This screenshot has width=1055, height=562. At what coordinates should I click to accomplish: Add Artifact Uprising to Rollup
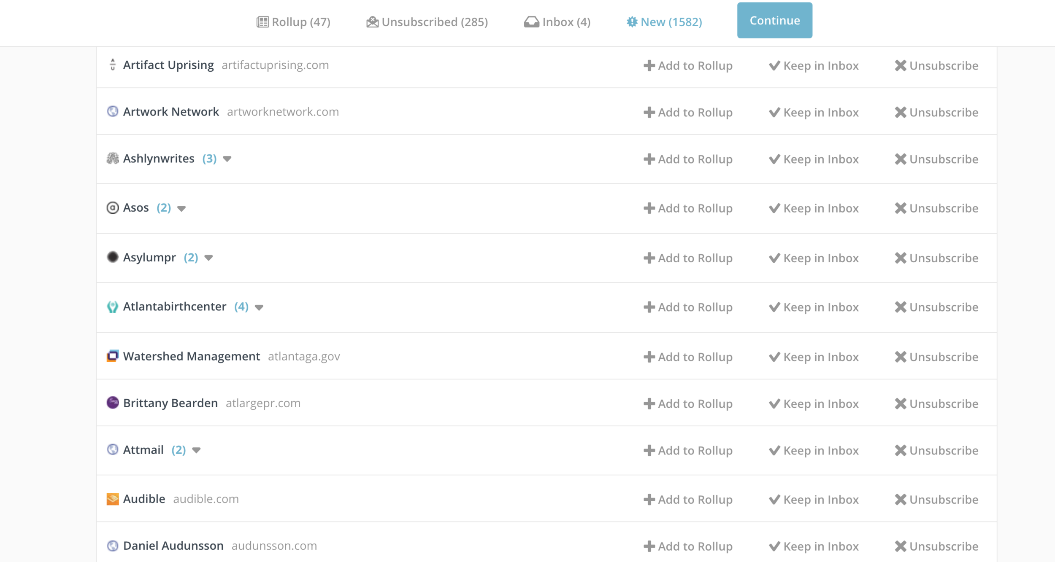tap(688, 66)
